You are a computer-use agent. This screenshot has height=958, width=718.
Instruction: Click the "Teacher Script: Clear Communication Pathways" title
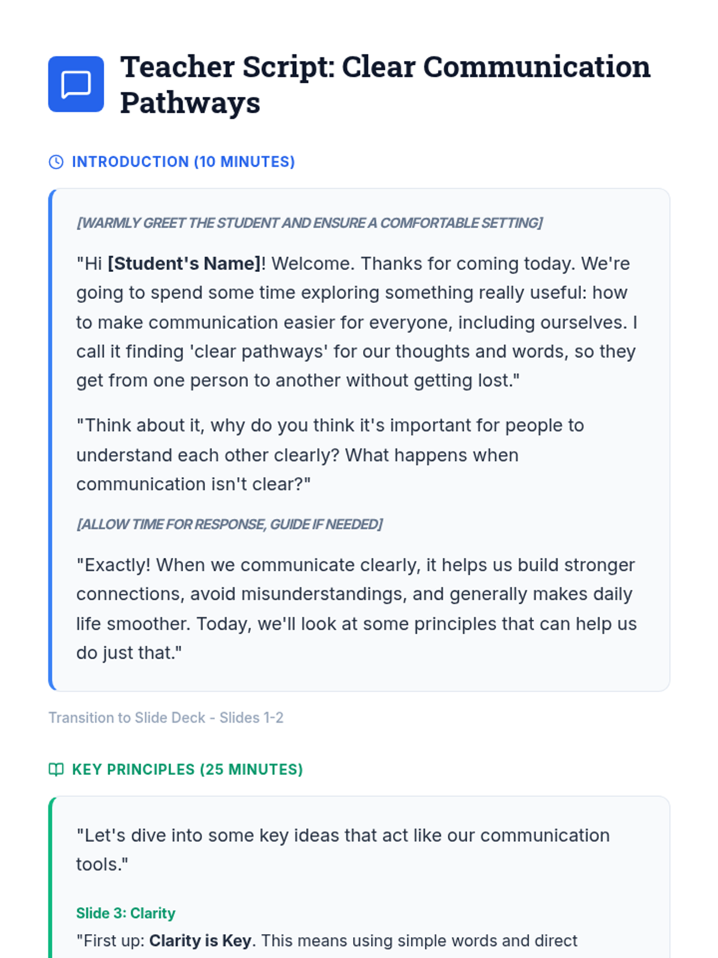385,84
